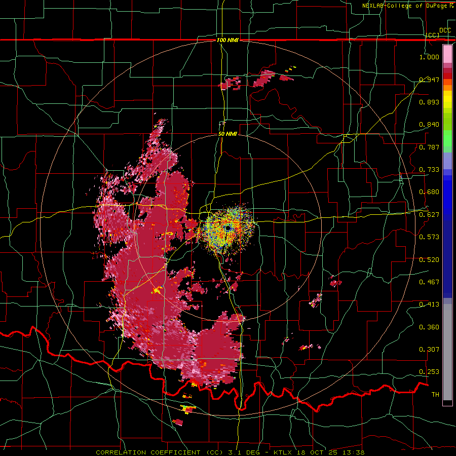The image size is (456, 456).
Task: Click the 0.733 scale value
Action: 429,170
